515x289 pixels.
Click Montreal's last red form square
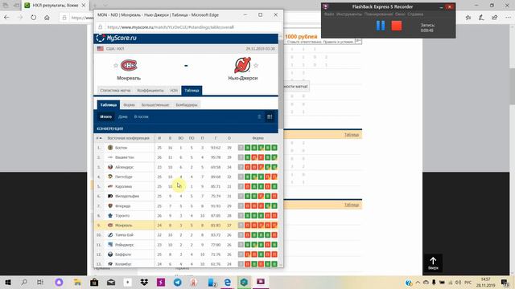pyautogui.click(x=274, y=226)
